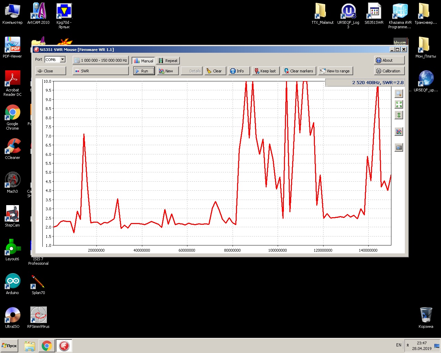Toggle Repeat scan mode
Screen dimensions: 441x353
click(x=168, y=61)
